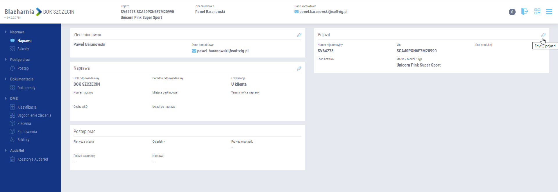Open Kosztorys AudaNet sidebar item
This screenshot has width=558, height=192.
click(33, 159)
